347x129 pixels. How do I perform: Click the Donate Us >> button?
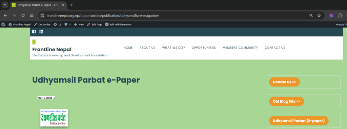click(284, 82)
